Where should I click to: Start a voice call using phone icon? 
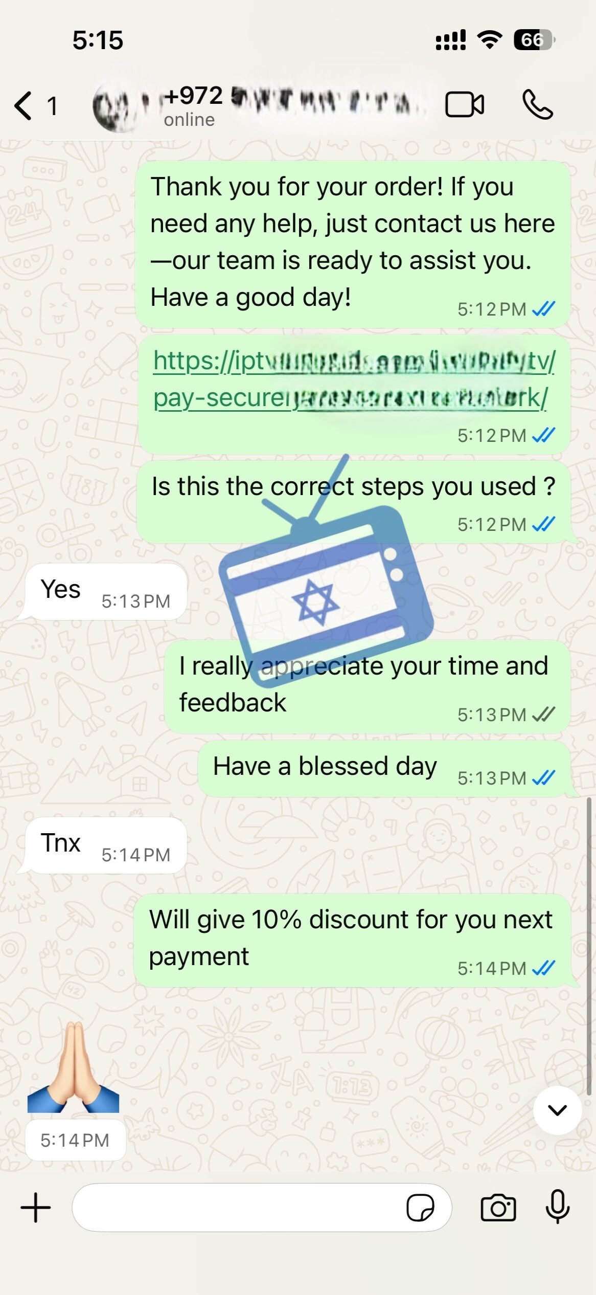pyautogui.click(x=538, y=105)
